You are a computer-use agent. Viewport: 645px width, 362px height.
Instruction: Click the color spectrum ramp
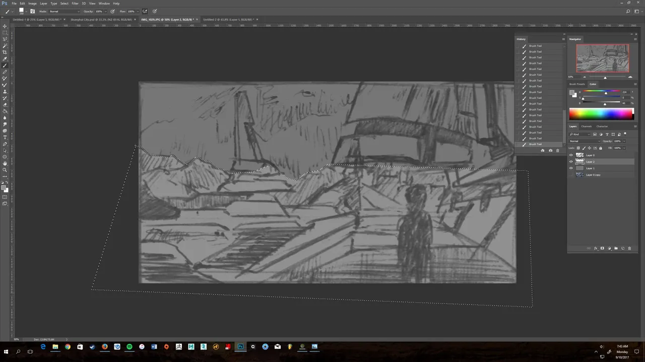click(601, 114)
